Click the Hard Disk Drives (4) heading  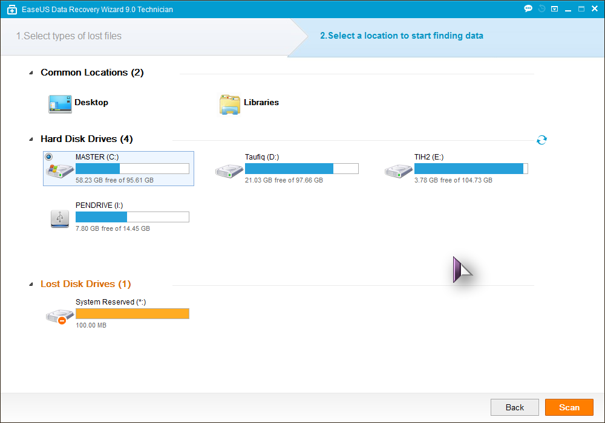click(x=87, y=139)
